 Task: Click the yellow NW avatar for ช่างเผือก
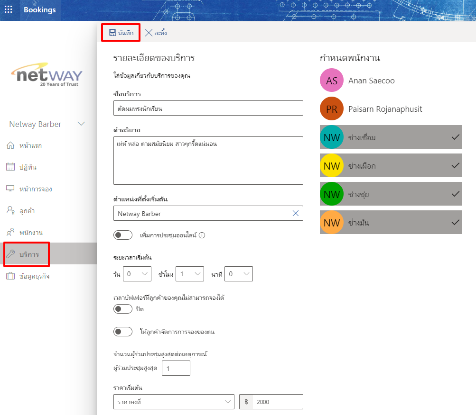(332, 166)
